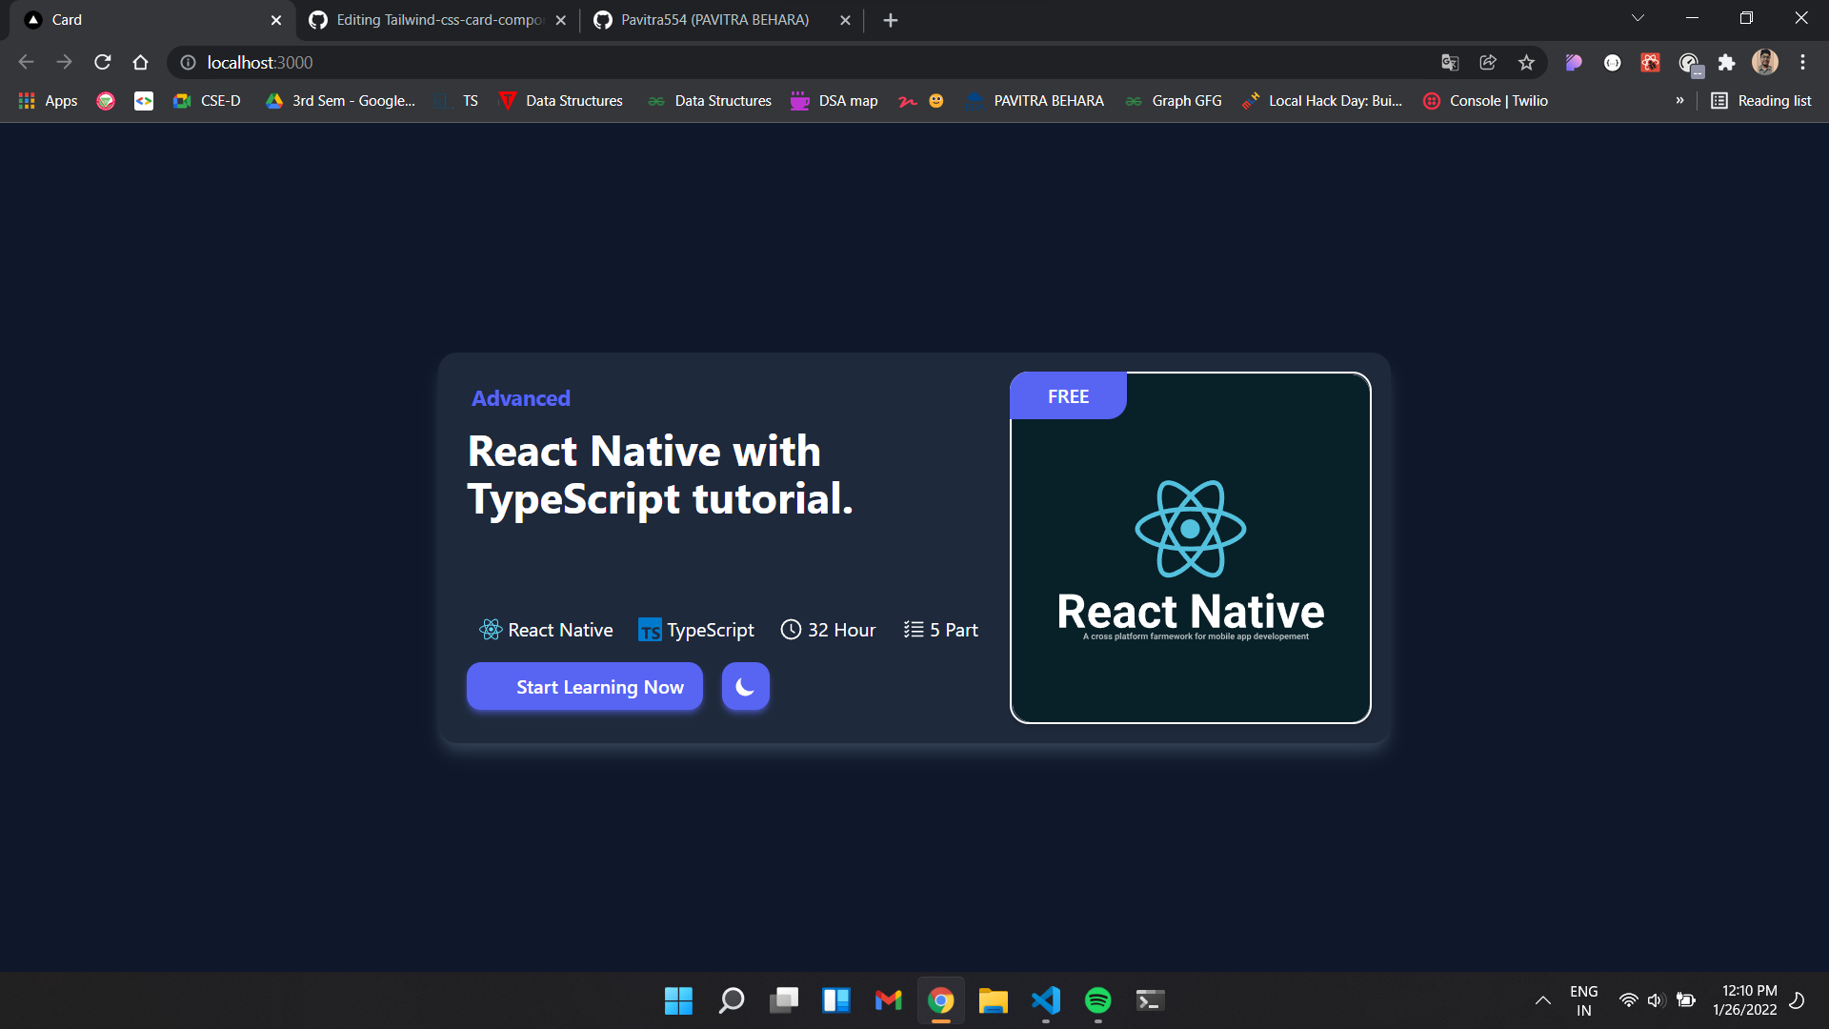Click the TypeScript TS icon tag
The width and height of the screenshot is (1829, 1029).
pos(650,630)
